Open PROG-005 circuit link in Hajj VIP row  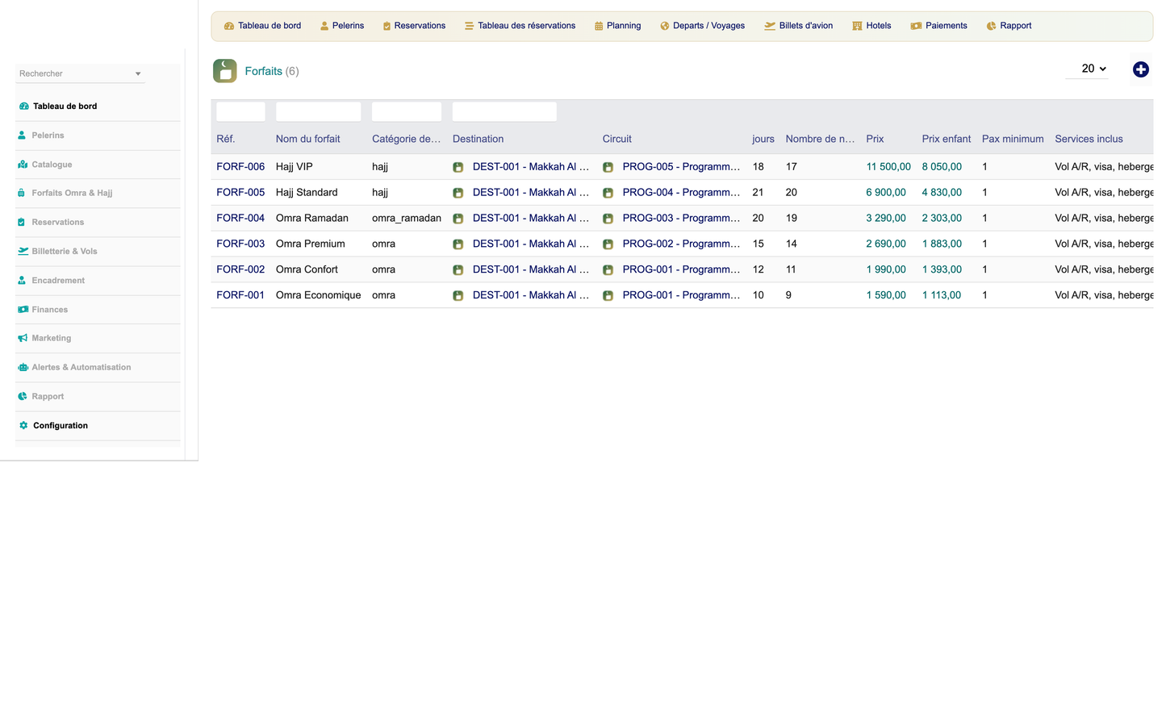coord(681,166)
